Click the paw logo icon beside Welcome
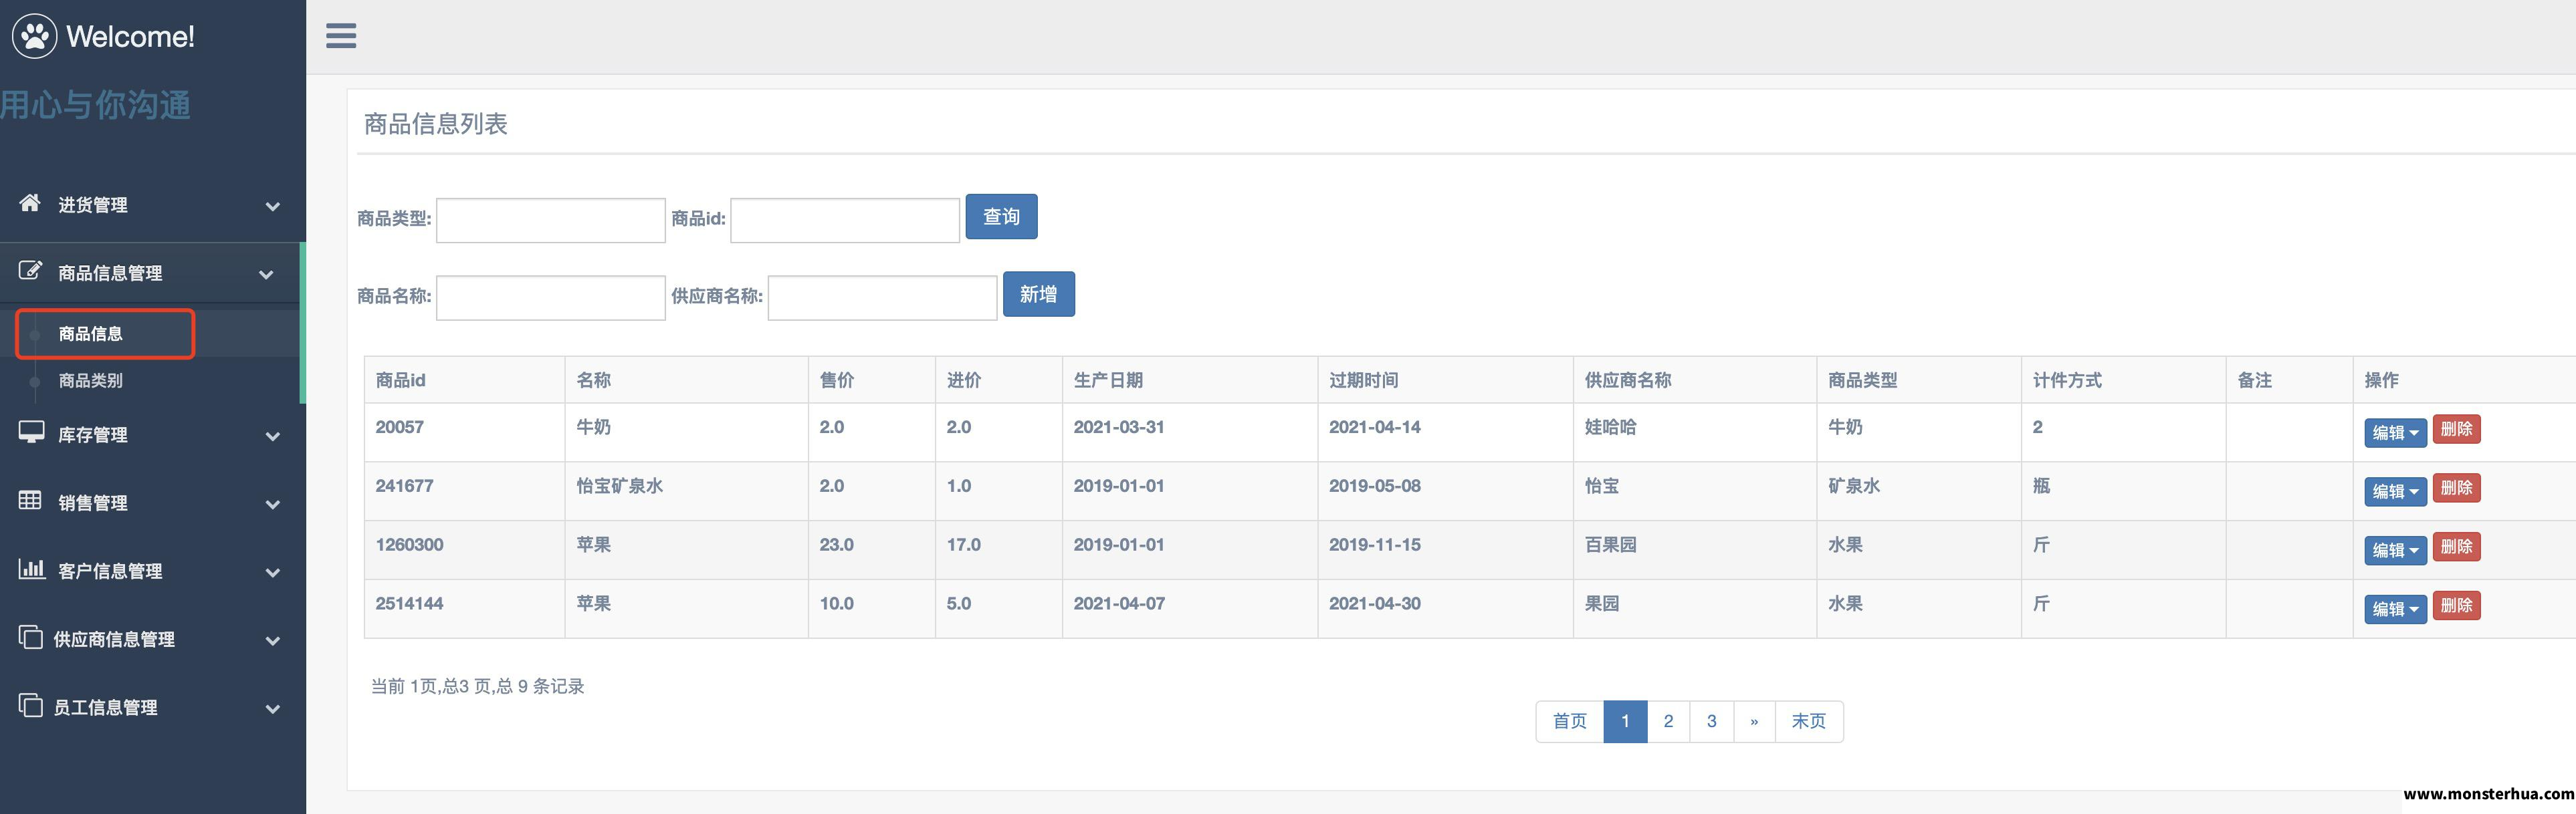 coord(35,36)
